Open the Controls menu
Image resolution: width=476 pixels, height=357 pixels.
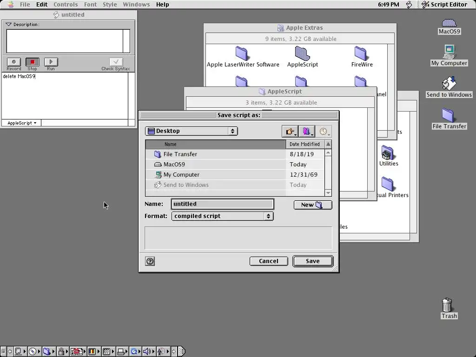pyautogui.click(x=66, y=4)
